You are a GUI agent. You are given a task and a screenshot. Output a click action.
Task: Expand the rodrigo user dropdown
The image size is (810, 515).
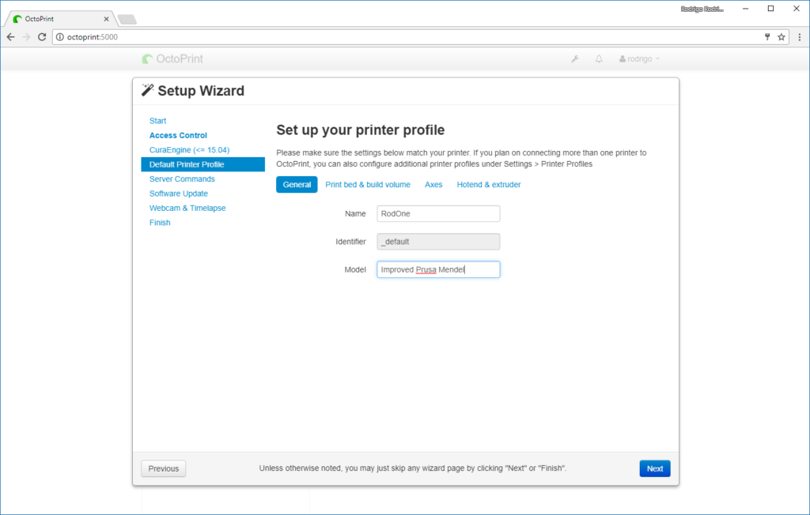tap(639, 58)
